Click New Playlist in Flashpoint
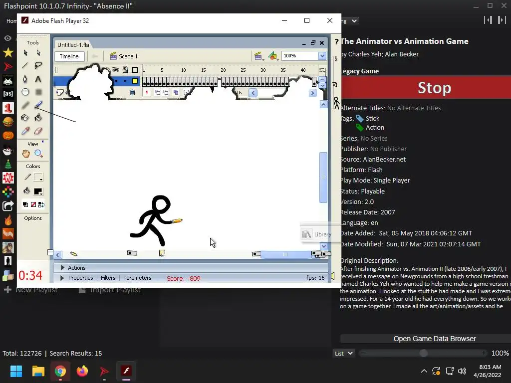The width and height of the screenshot is (511, 383). click(30, 290)
